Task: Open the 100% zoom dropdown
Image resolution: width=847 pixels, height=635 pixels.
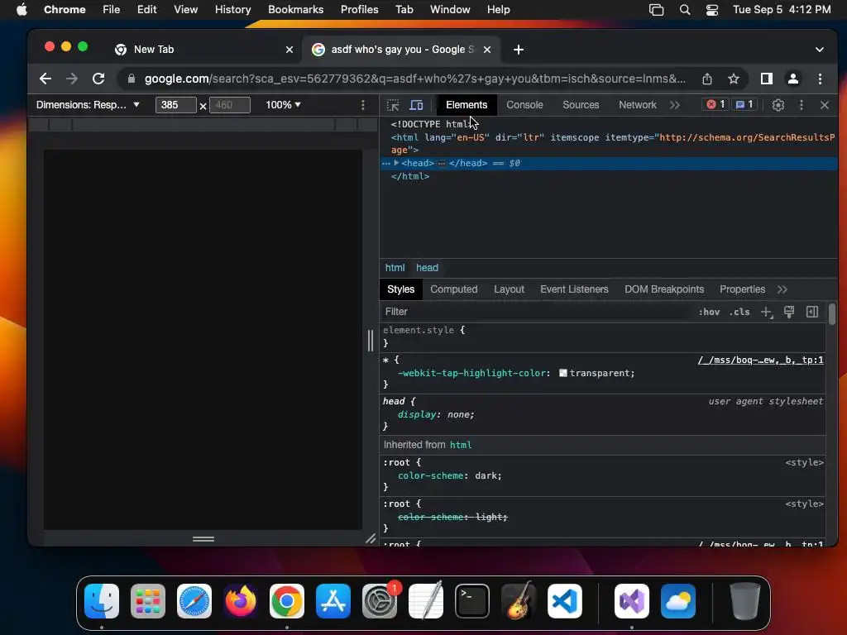Action: (283, 105)
